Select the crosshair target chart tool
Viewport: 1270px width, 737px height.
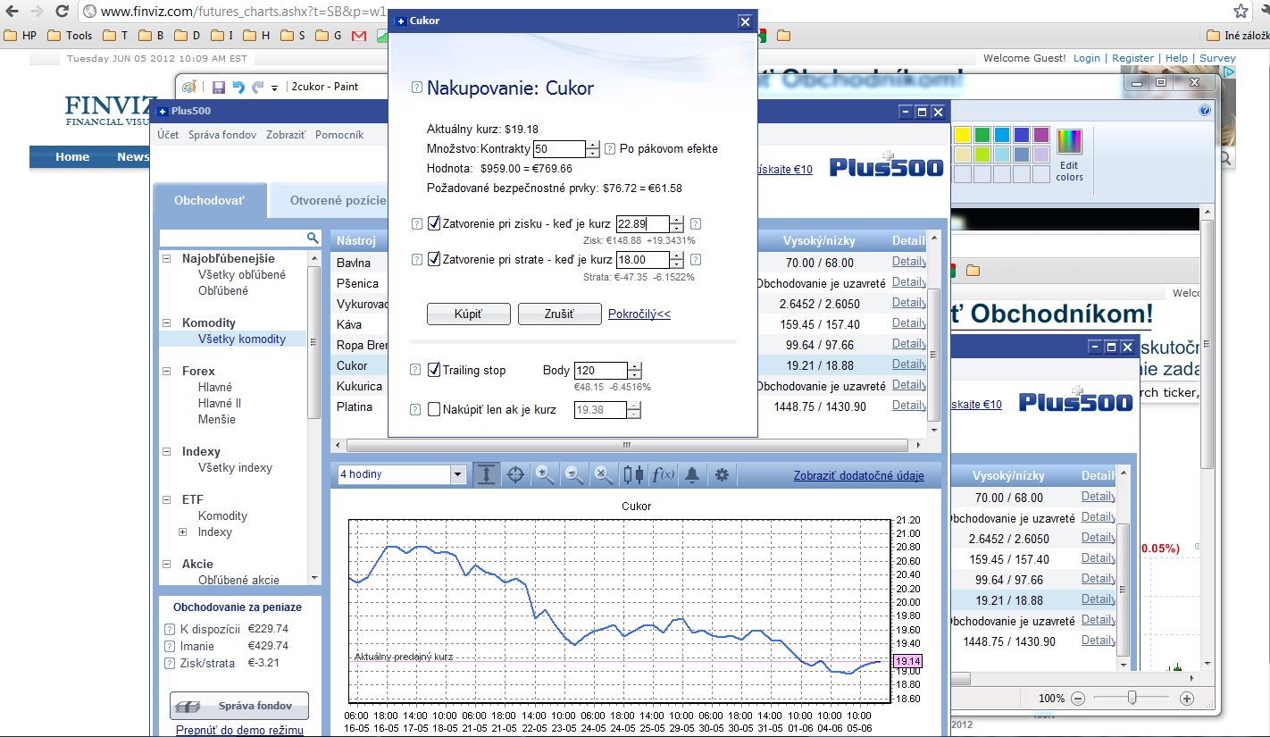point(515,474)
